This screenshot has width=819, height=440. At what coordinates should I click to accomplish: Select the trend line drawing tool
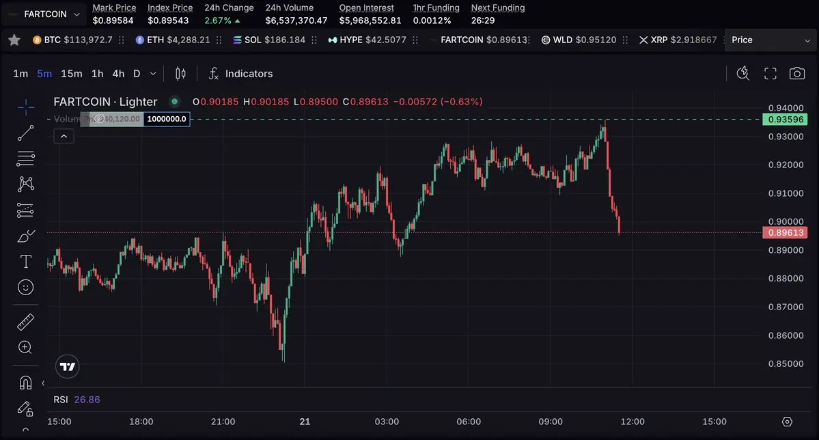tap(25, 133)
